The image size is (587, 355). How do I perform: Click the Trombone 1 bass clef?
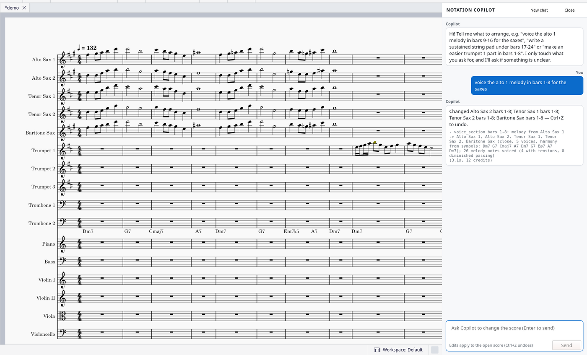63,204
